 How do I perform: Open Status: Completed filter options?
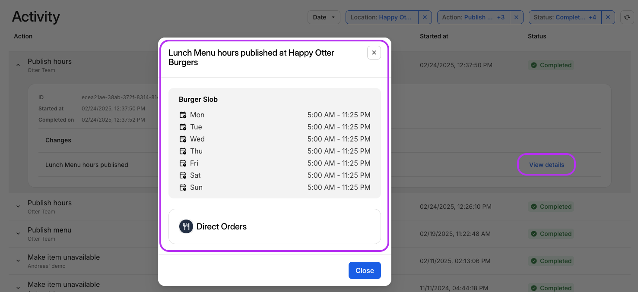click(565, 17)
